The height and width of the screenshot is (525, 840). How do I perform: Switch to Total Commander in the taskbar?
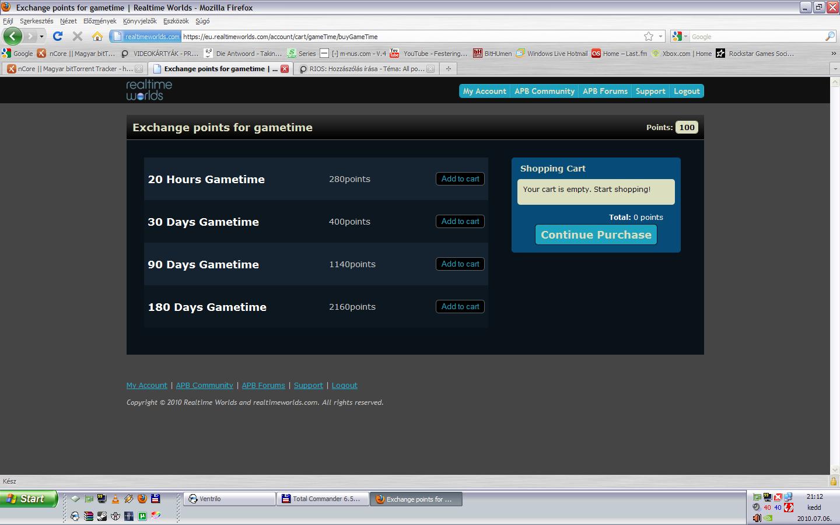pos(323,499)
